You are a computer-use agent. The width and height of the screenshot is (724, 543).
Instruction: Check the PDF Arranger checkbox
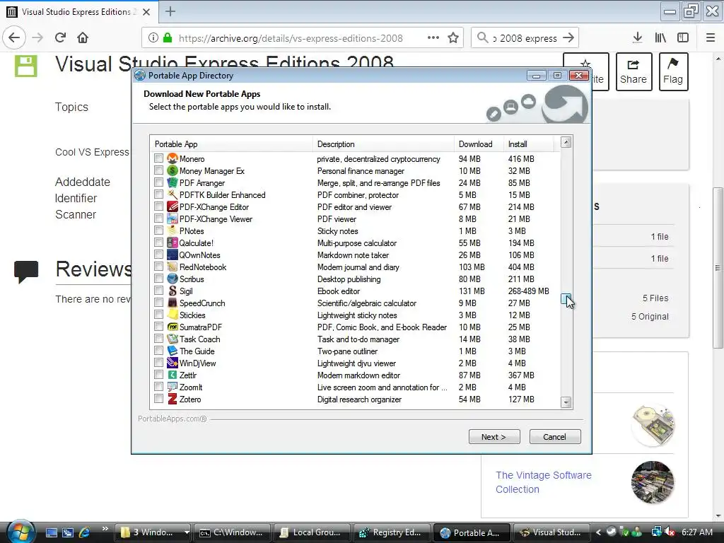pyautogui.click(x=159, y=182)
